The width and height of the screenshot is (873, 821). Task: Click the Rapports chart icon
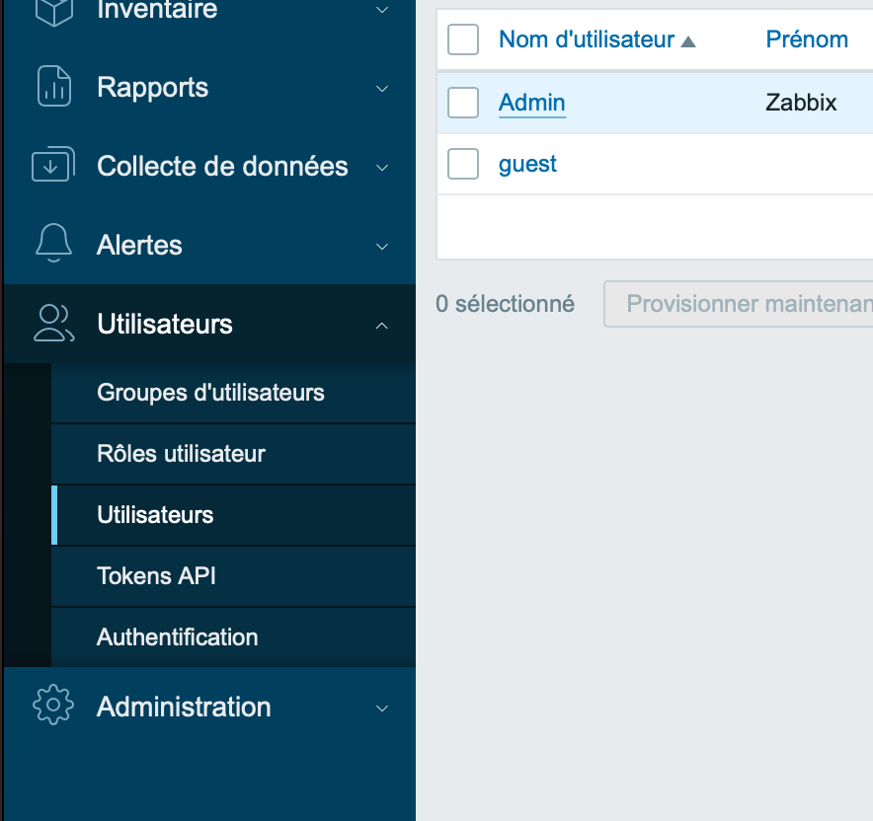pos(53,87)
